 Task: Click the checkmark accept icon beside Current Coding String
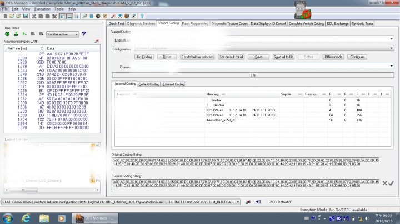391,183
